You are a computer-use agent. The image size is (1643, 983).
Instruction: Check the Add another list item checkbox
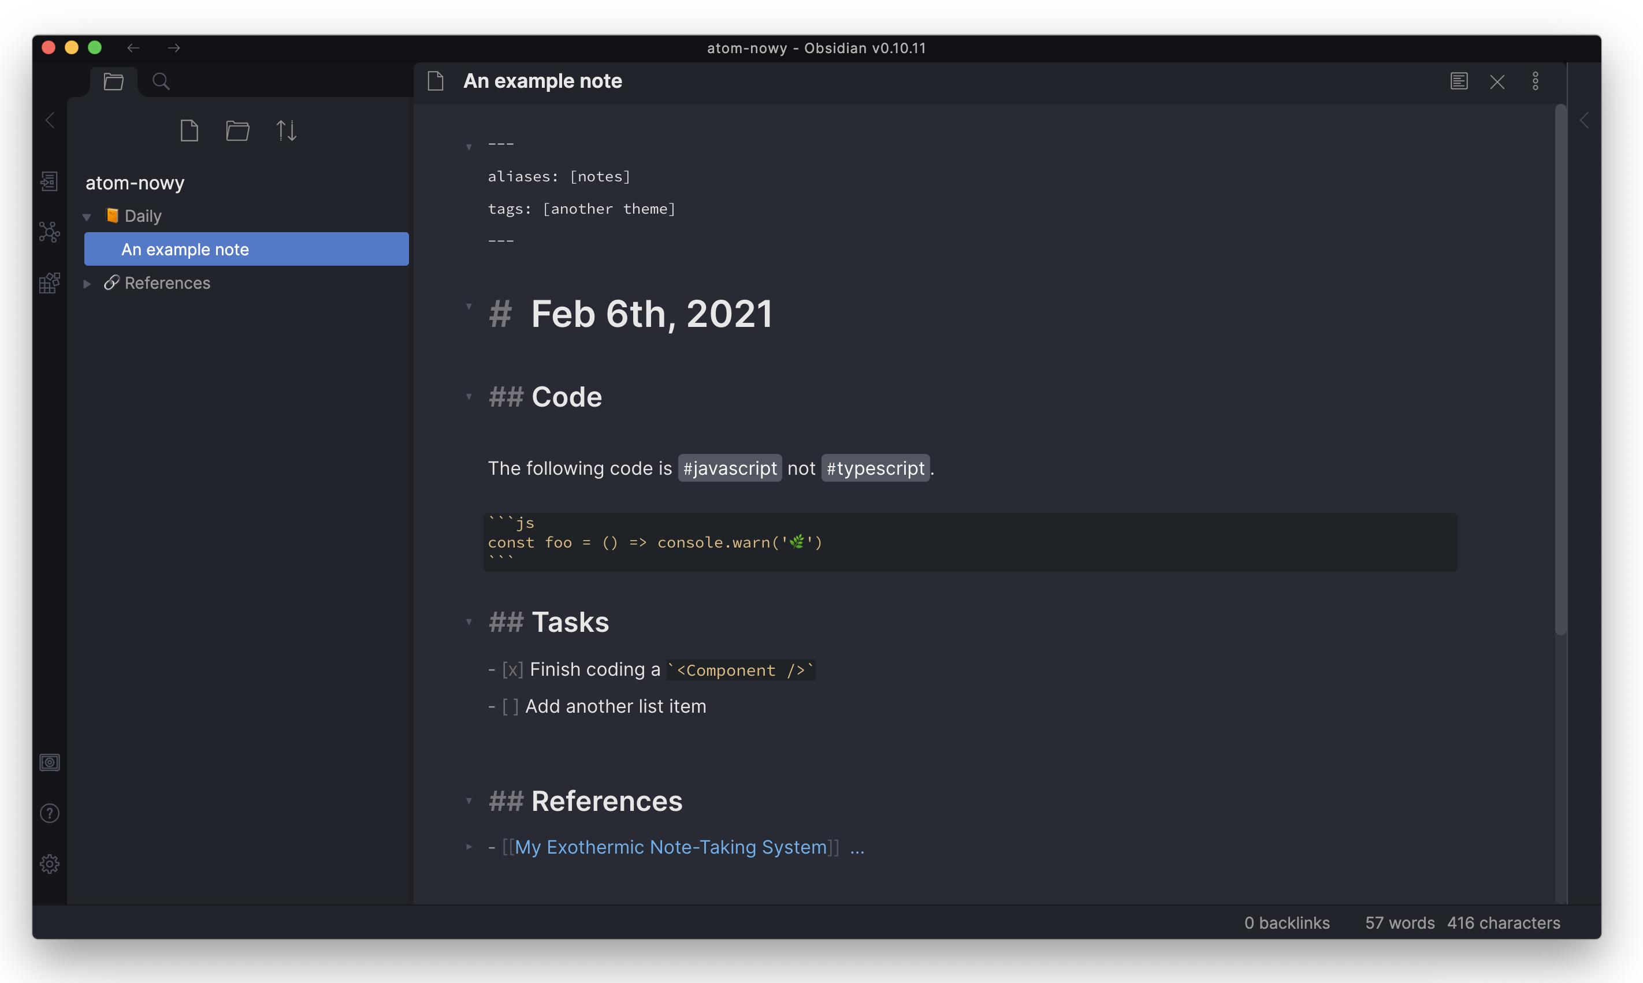(x=510, y=707)
